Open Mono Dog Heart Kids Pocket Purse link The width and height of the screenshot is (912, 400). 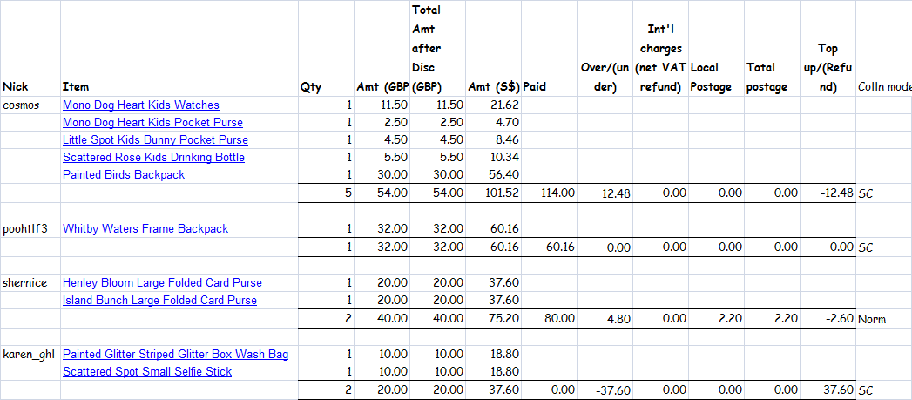[x=153, y=123]
